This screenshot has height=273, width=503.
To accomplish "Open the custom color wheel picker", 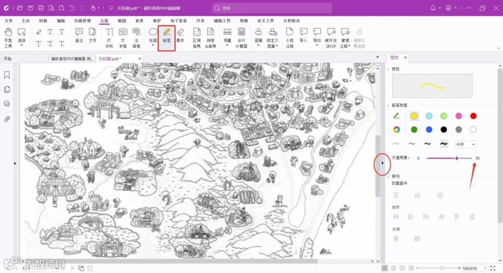I will tap(396, 130).
